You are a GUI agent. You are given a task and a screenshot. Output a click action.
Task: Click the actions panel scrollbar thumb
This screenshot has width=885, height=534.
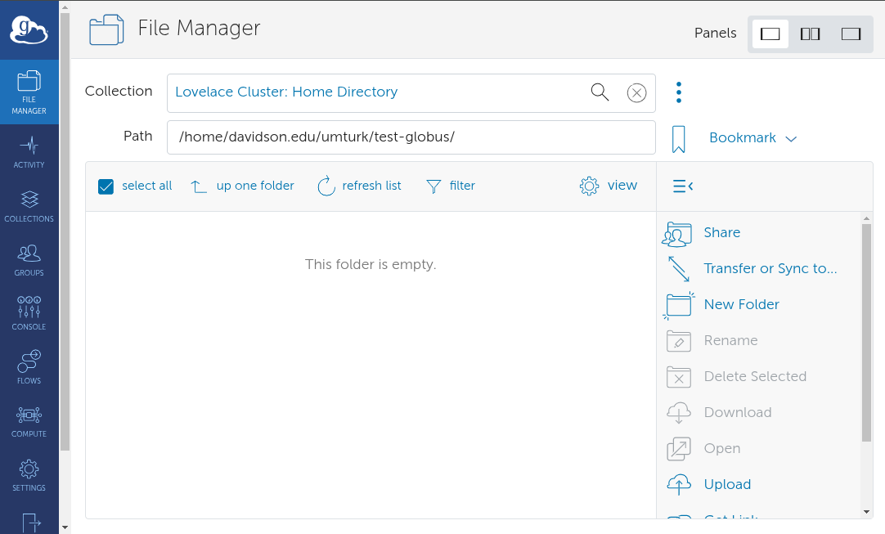click(x=866, y=333)
